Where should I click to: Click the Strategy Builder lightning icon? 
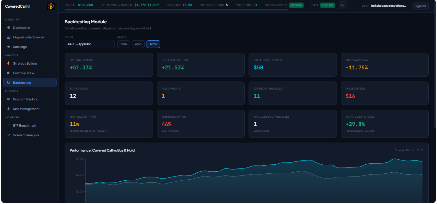coord(9,64)
